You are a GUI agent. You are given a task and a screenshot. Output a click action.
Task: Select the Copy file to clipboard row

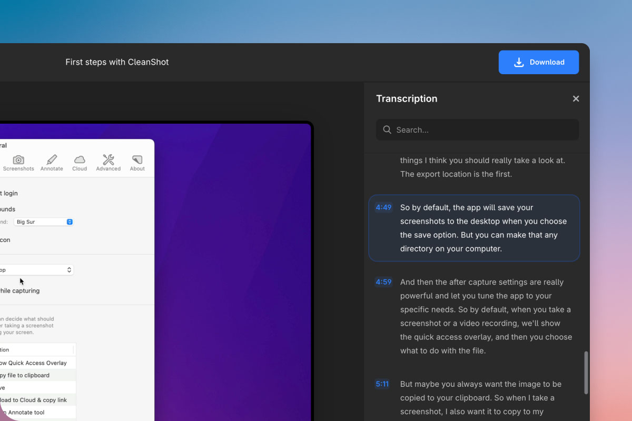click(x=25, y=375)
